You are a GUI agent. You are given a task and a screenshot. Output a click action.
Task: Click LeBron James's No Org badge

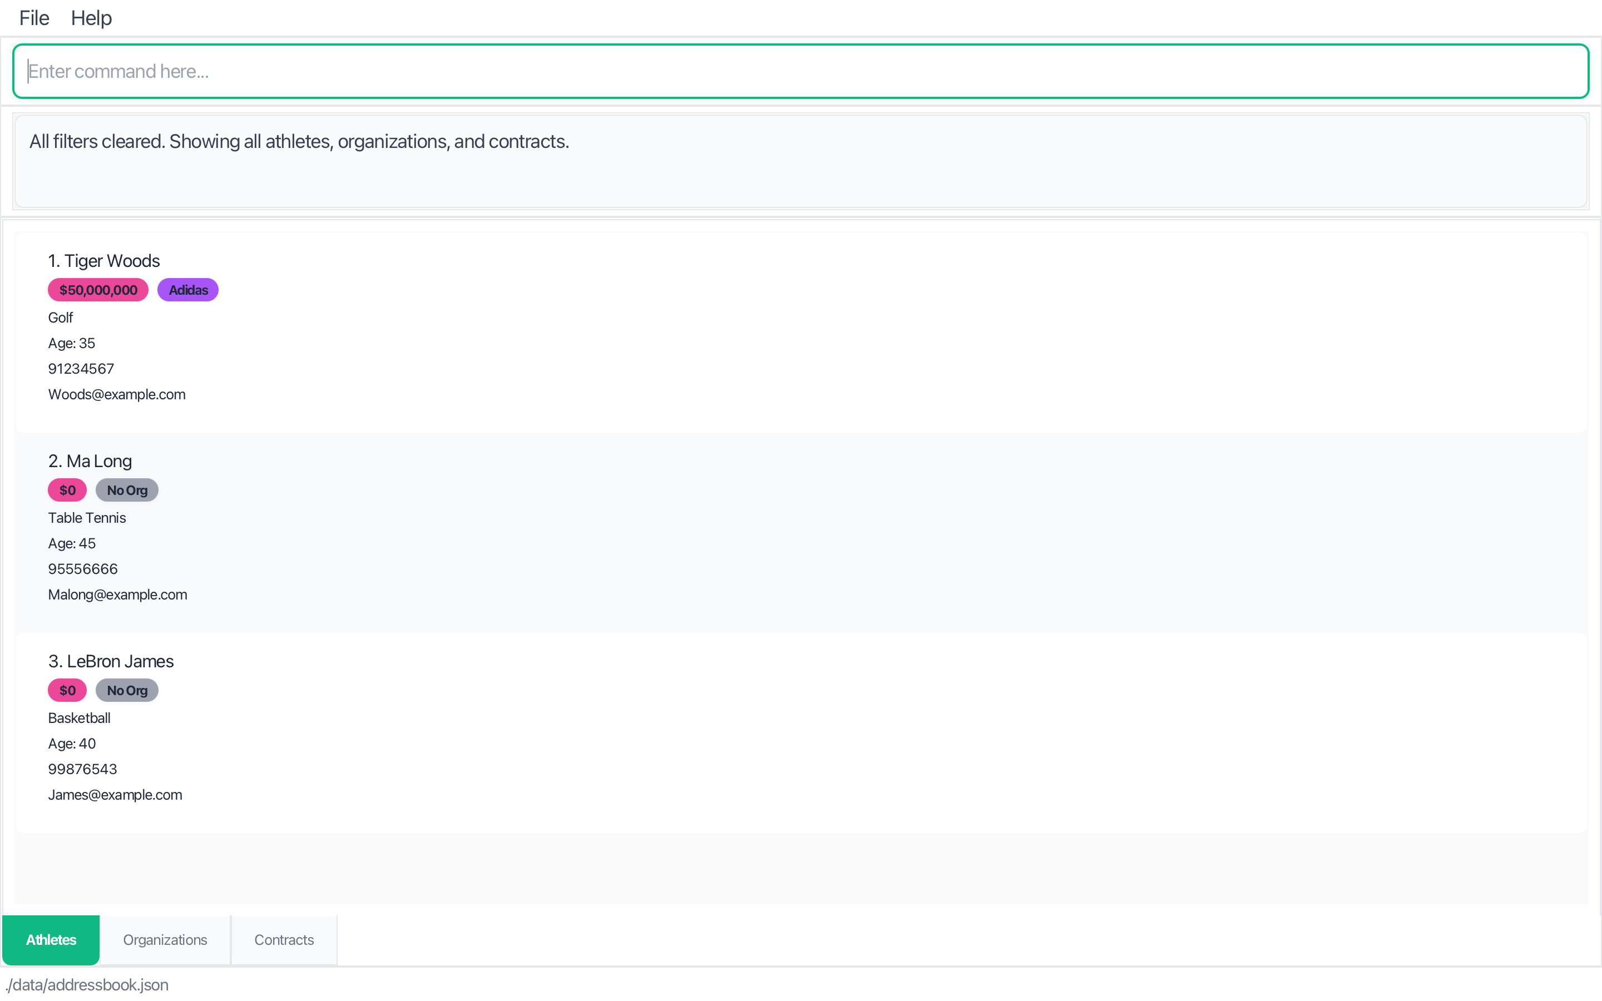coord(127,691)
